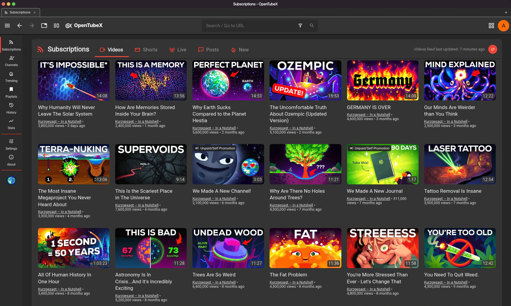The width and height of the screenshot is (511, 306).
Task: Open the STREEEESS thumbnail
Action: coord(383,248)
